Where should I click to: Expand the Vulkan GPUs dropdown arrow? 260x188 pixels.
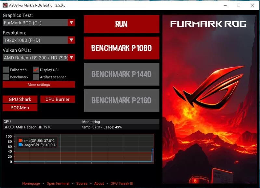pos(71,58)
